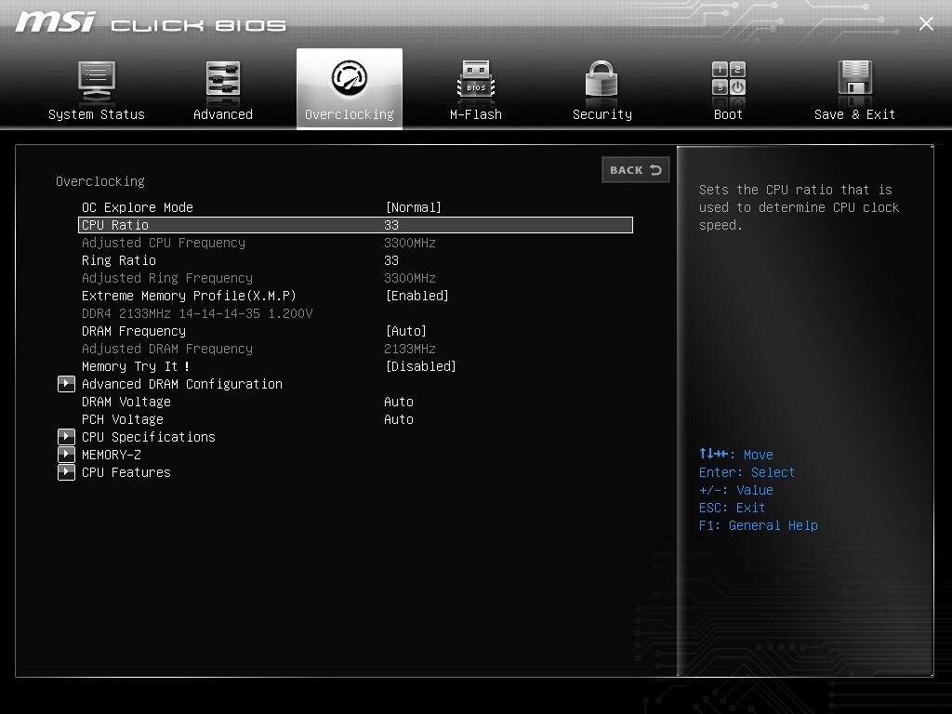
Task: Select the Ring Ratio value 33
Action: point(391,260)
